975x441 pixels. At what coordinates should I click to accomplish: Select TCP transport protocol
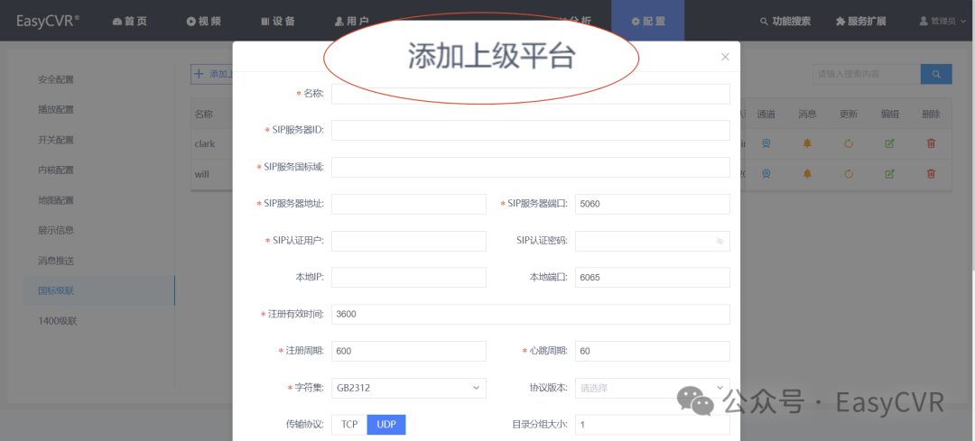coord(349,425)
